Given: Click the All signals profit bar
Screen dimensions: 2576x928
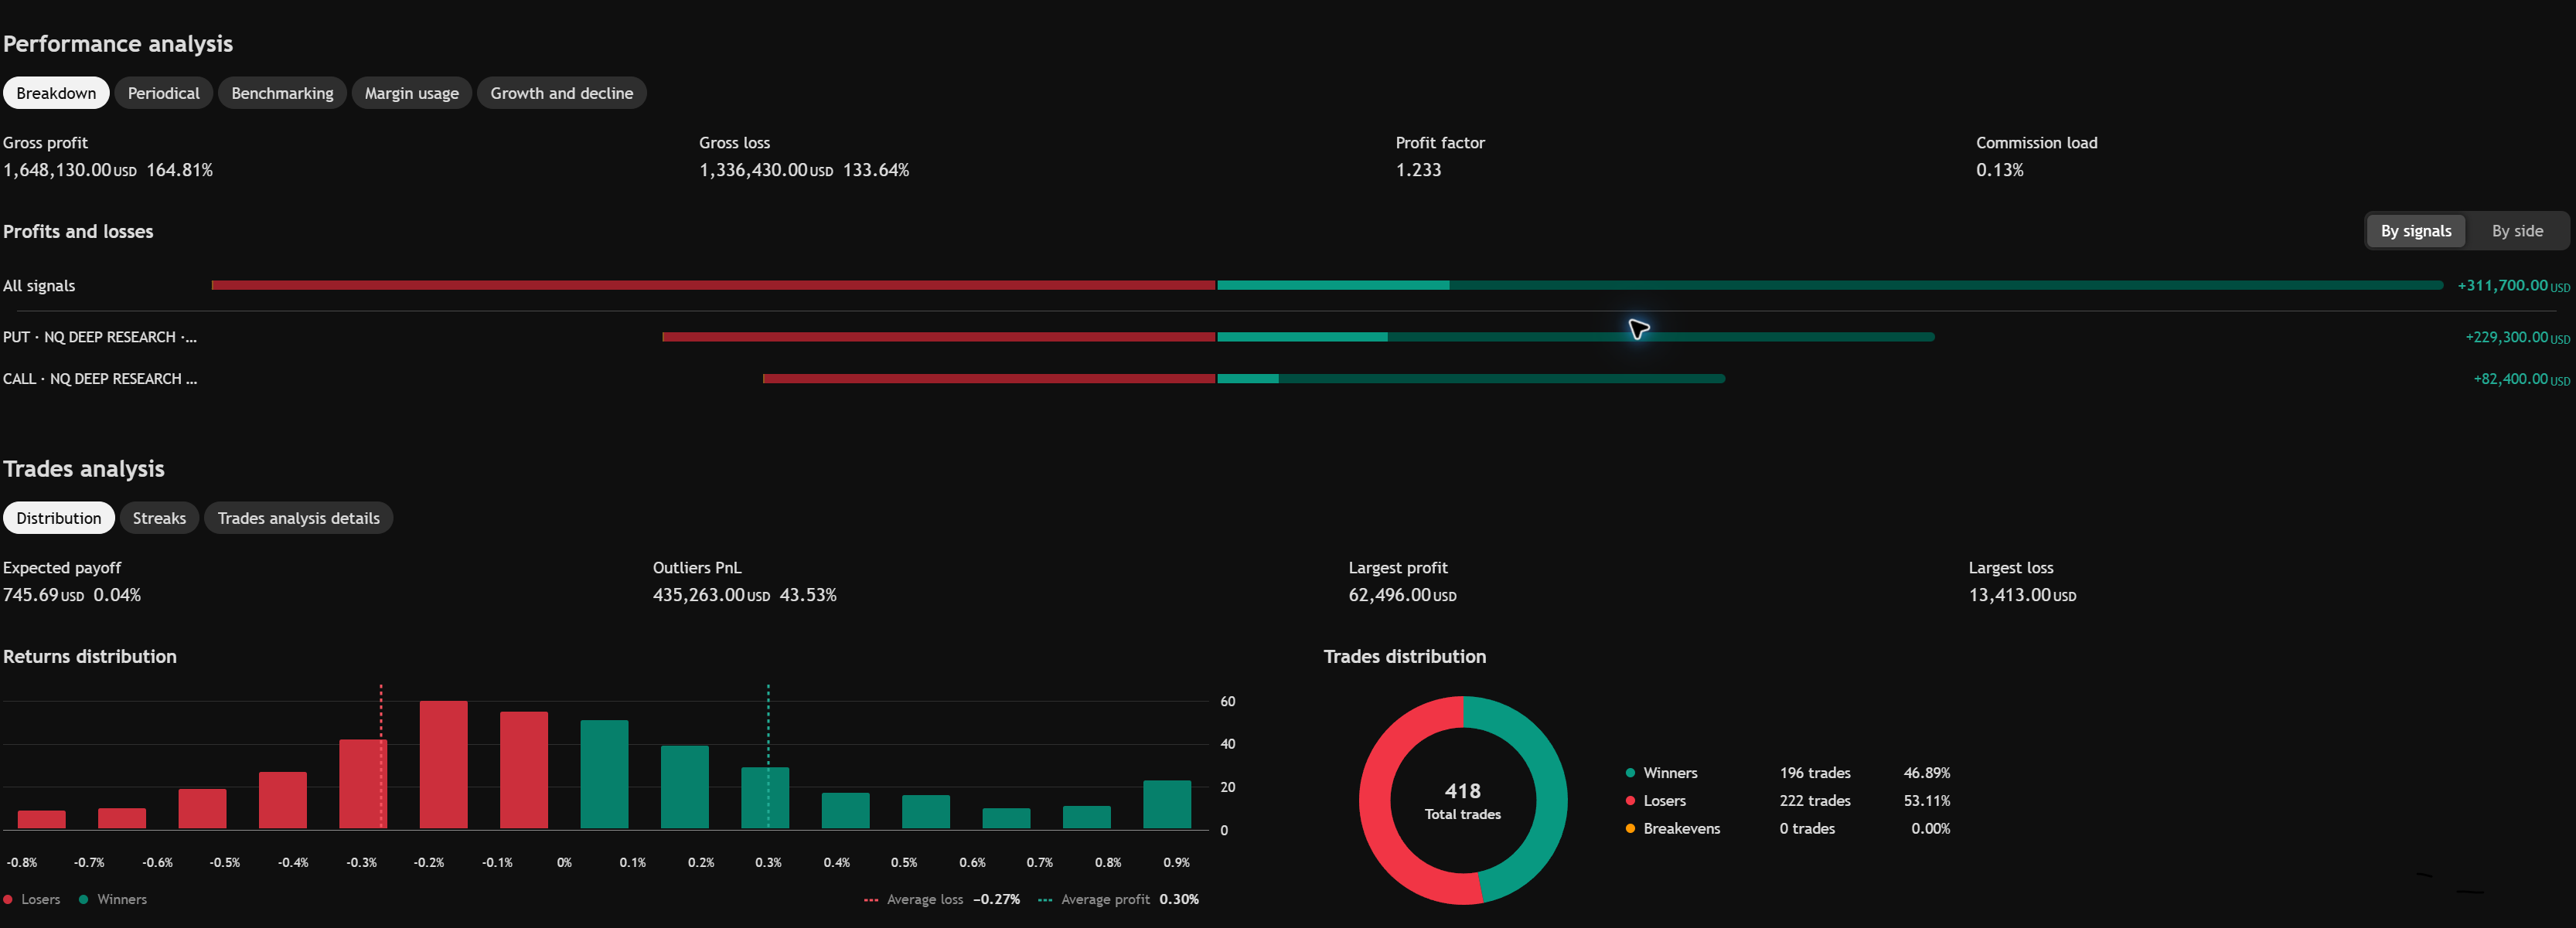Looking at the screenshot, I should tap(1830, 286).
